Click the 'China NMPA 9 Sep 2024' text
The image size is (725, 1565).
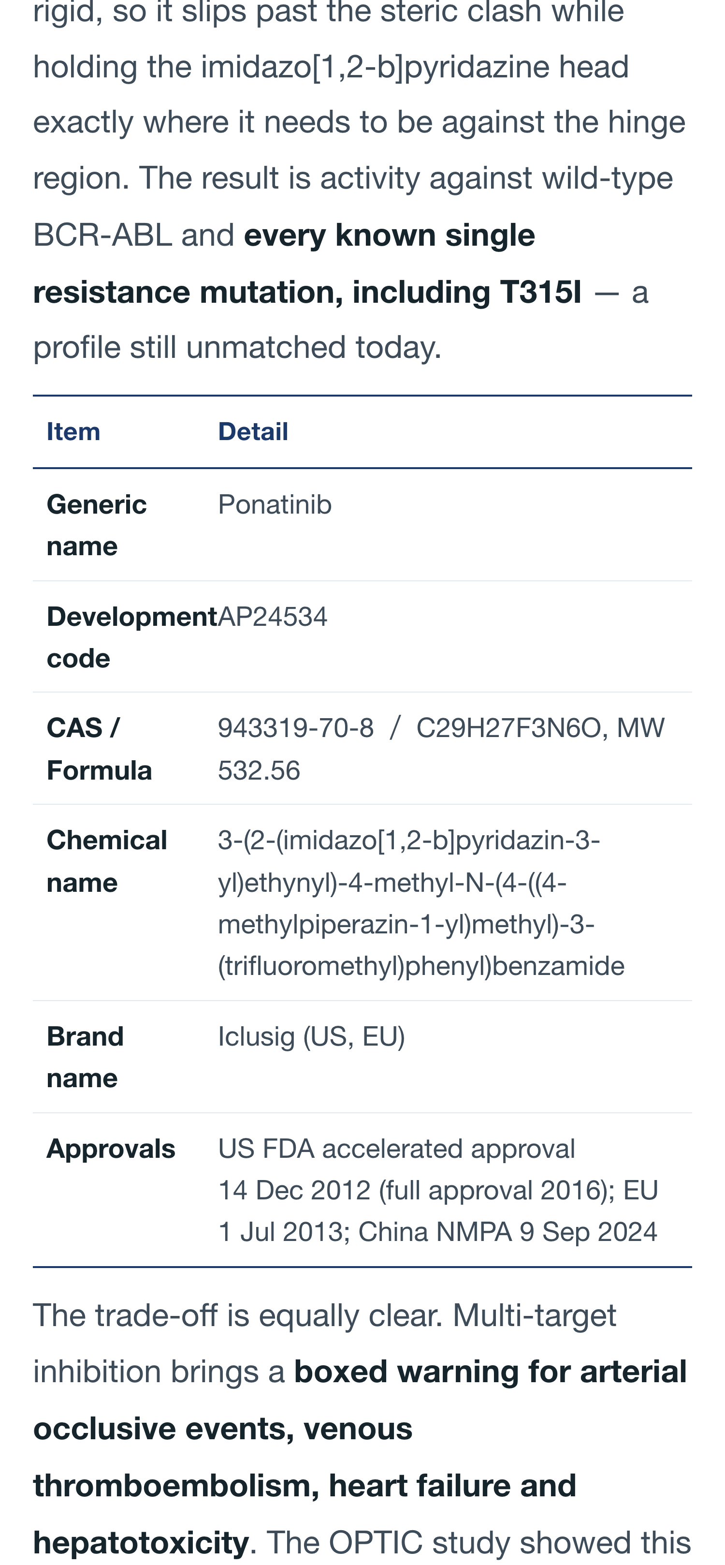[x=507, y=1232]
